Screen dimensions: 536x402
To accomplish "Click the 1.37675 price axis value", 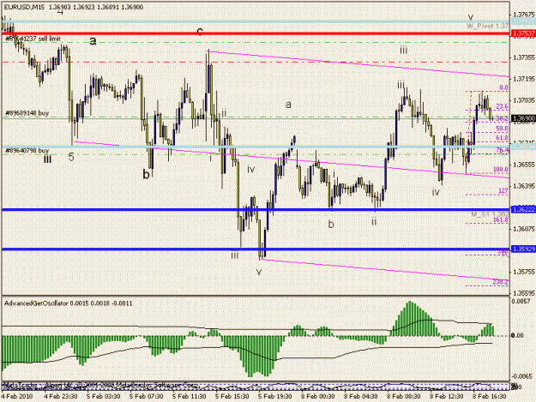I will click(x=524, y=15).
